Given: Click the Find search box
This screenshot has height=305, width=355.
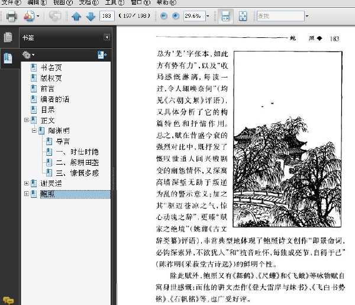Looking at the screenshot, I should (280, 16).
